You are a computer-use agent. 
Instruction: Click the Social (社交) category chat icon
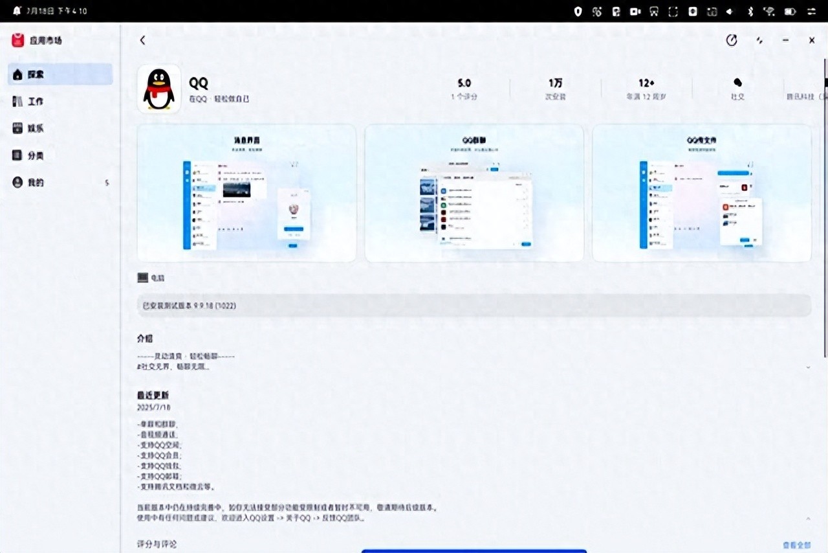tap(737, 83)
